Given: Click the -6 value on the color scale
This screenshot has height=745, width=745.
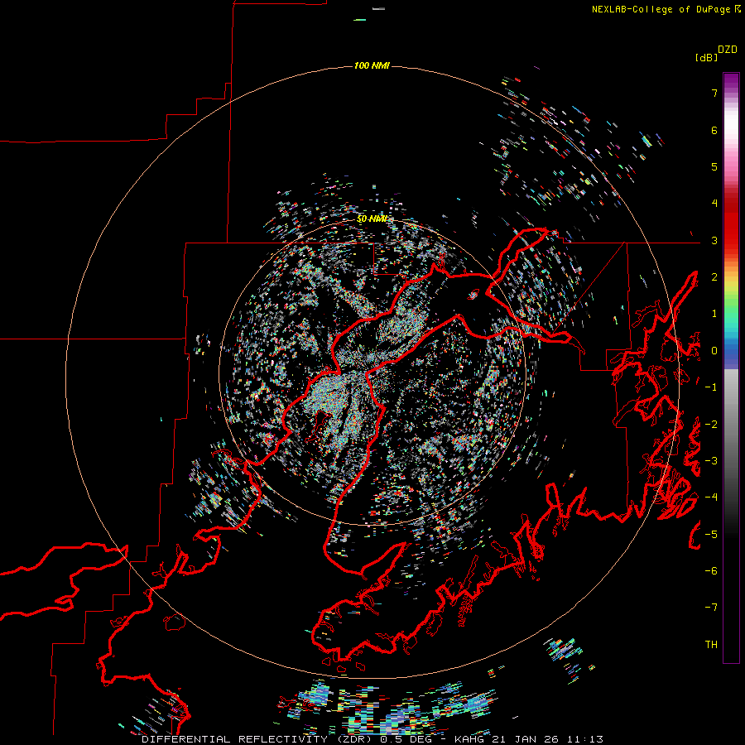Looking at the screenshot, I should point(711,570).
